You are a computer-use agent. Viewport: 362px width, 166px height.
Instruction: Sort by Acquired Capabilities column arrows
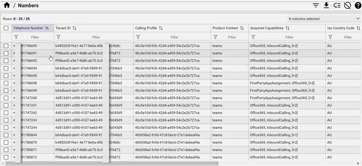coord(287,28)
